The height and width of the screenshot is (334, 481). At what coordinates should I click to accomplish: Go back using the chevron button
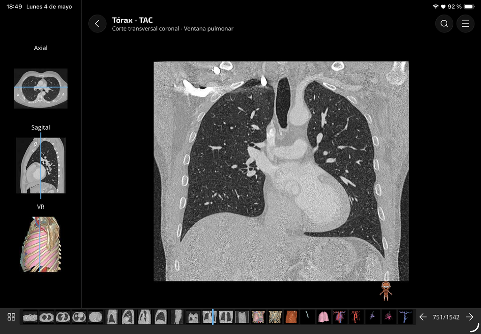(97, 23)
